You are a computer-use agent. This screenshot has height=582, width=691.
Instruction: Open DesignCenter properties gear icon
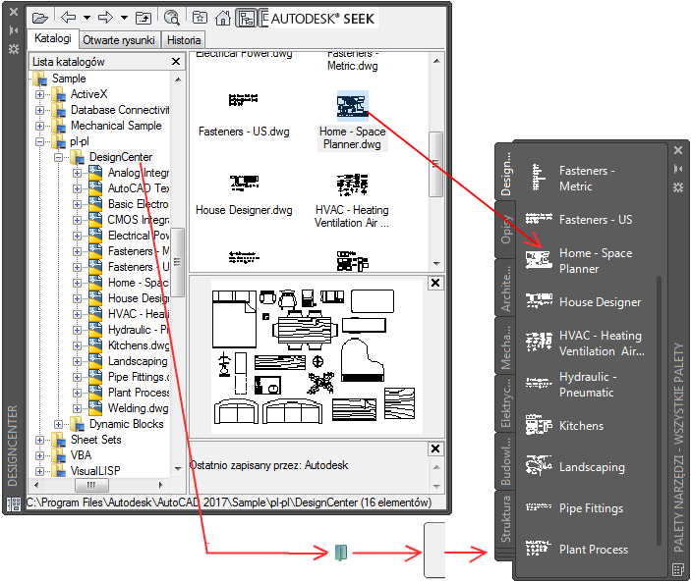14,49
